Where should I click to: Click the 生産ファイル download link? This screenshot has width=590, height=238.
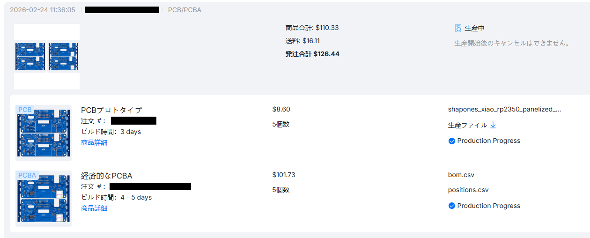(x=468, y=126)
